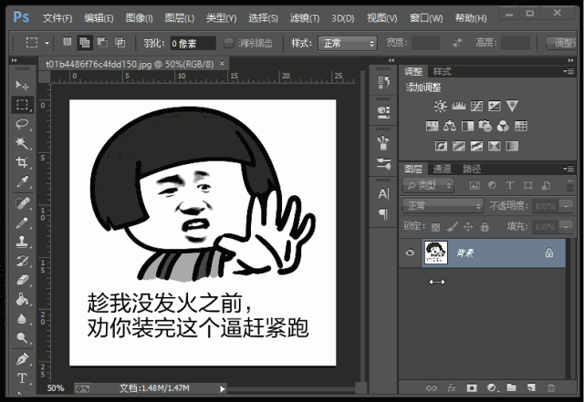Image resolution: width=584 pixels, height=402 pixels.
Task: Open the Brush Presets panel icon
Action: point(383,142)
